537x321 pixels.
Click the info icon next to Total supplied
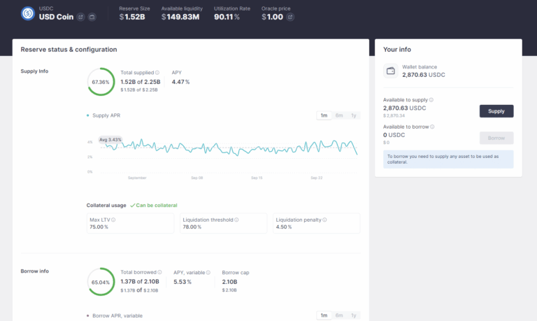point(157,72)
